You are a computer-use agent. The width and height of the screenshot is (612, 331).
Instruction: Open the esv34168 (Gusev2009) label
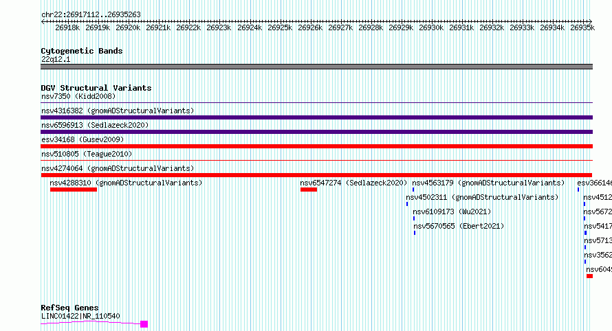click(83, 139)
